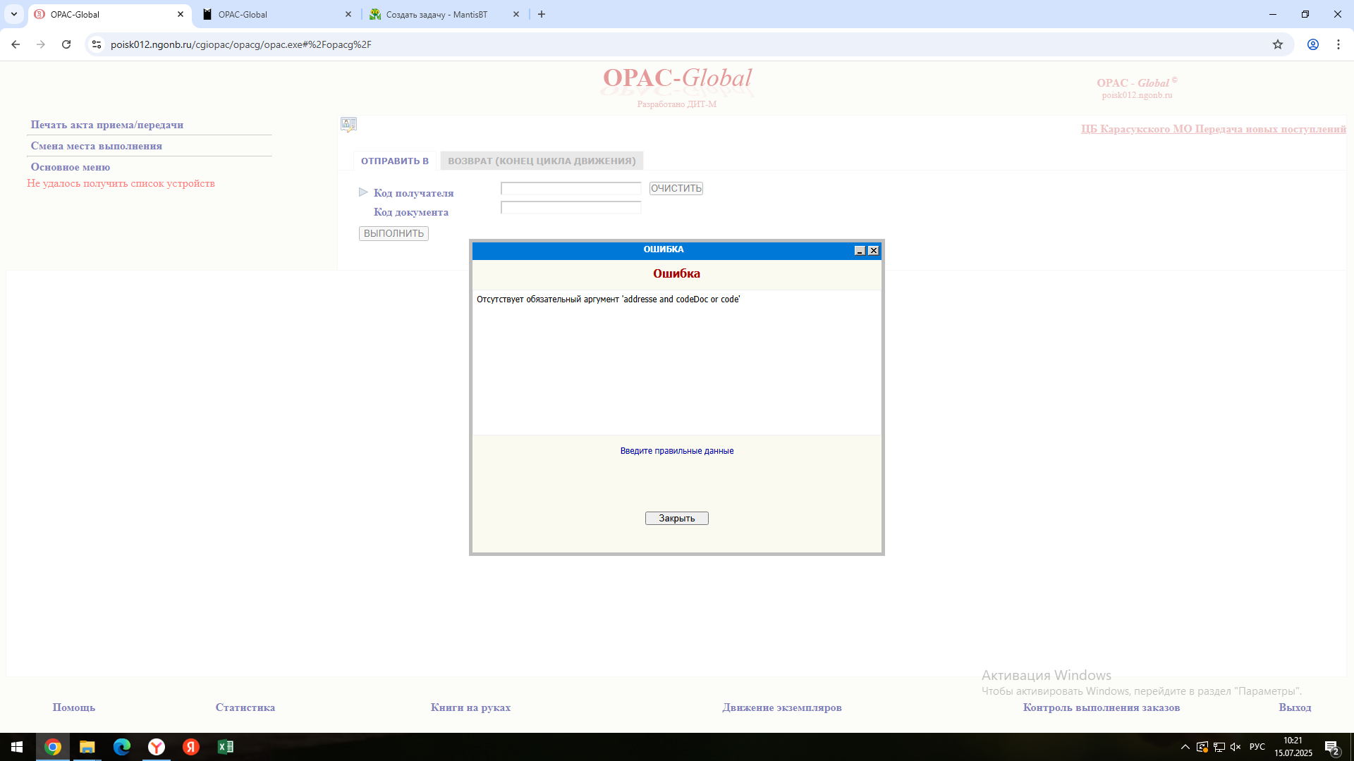This screenshot has height=761, width=1354.
Task: Show hidden system tray icons
Action: 1185,747
